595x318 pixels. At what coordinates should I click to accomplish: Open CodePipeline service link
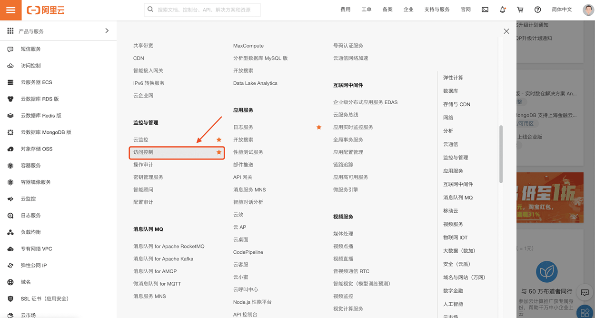pos(248,252)
